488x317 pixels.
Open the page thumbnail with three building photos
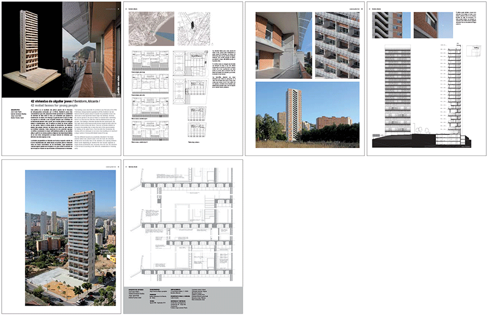click(305, 79)
